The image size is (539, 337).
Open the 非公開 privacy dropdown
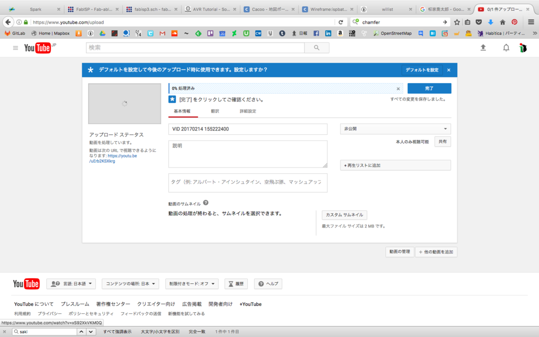[395, 129]
